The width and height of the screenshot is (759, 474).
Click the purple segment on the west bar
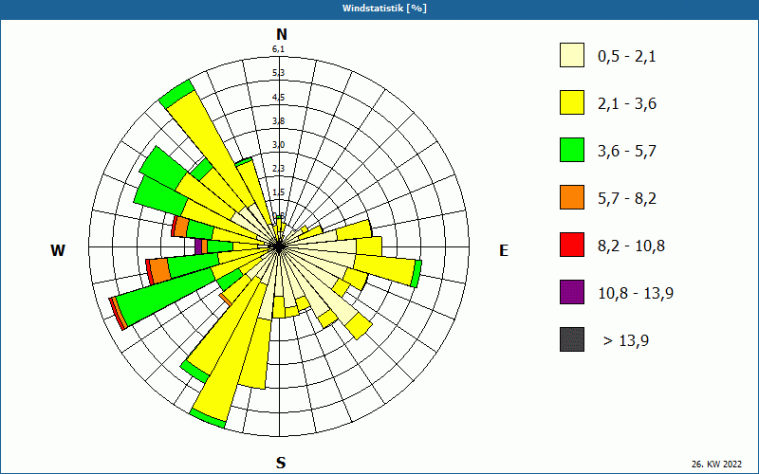pyautogui.click(x=198, y=246)
